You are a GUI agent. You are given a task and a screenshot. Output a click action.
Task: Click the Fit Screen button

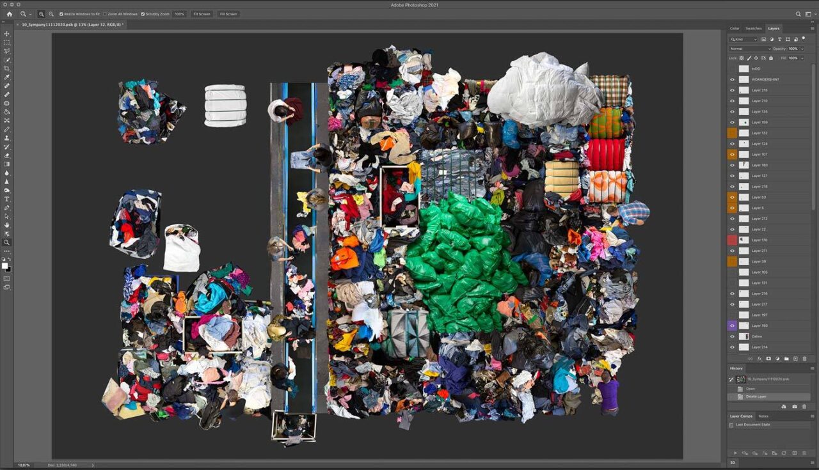click(x=202, y=14)
